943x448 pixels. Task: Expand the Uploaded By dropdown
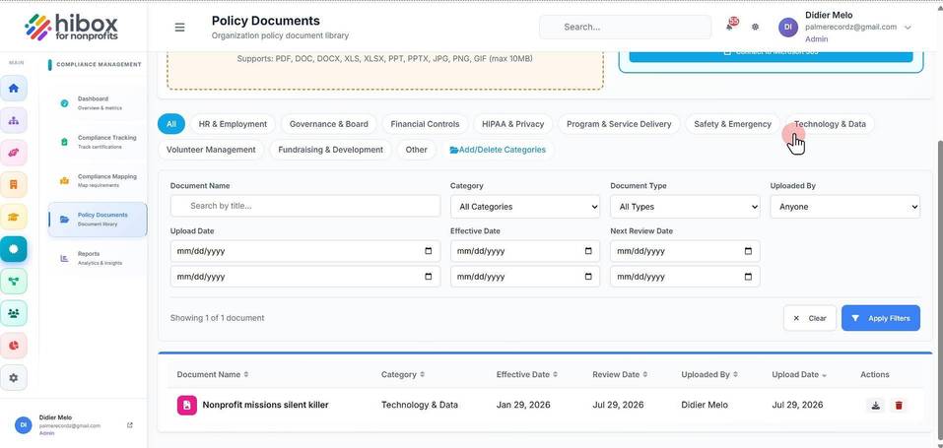(845, 206)
